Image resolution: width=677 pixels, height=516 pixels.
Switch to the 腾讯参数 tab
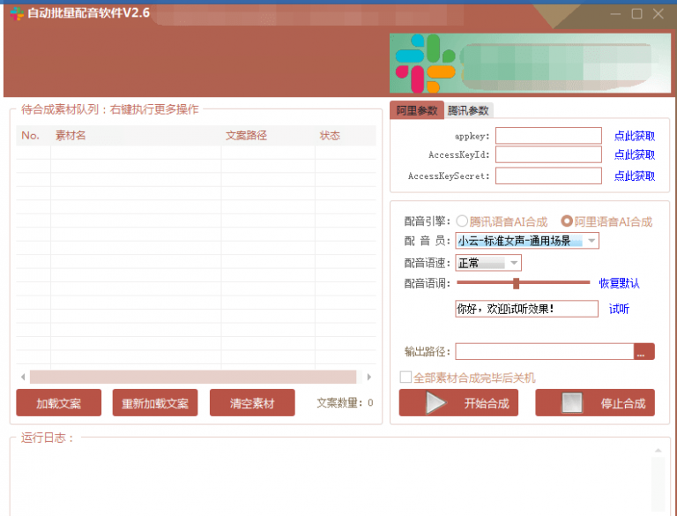click(467, 111)
